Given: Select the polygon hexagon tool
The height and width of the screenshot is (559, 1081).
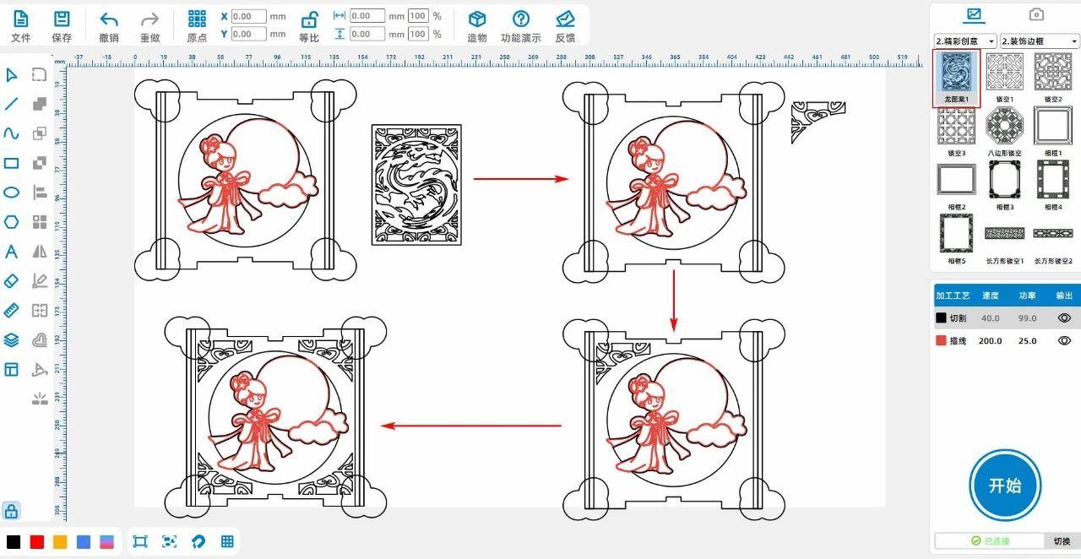Looking at the screenshot, I should (12, 222).
